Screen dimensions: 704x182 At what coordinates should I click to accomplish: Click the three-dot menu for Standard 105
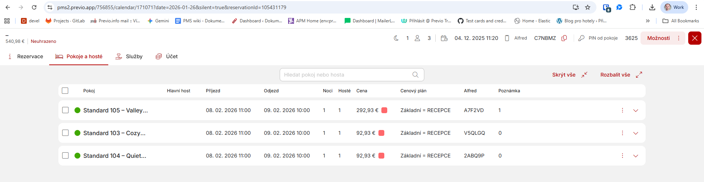[623, 110]
